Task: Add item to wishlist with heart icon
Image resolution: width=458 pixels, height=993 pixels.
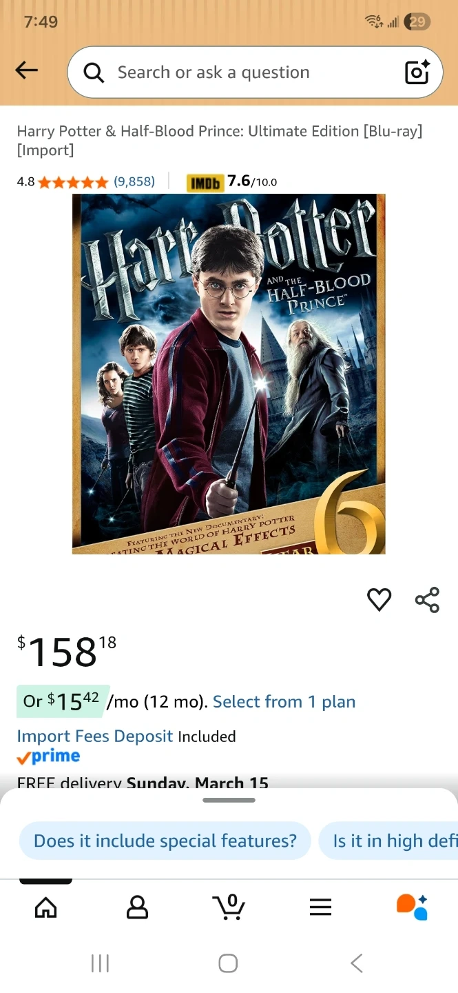Action: [379, 599]
